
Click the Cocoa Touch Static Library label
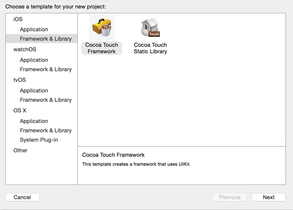[x=151, y=48]
